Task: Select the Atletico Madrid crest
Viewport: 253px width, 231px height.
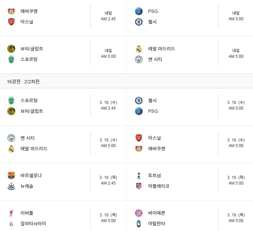Action: click(x=139, y=186)
